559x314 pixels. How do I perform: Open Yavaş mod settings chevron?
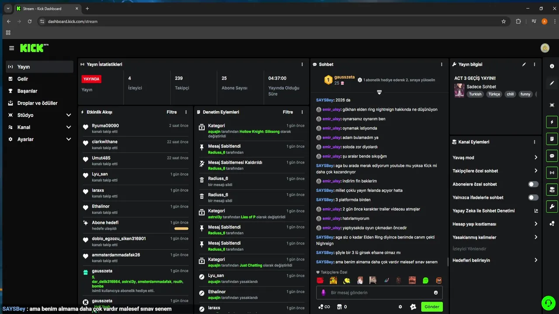point(536,157)
